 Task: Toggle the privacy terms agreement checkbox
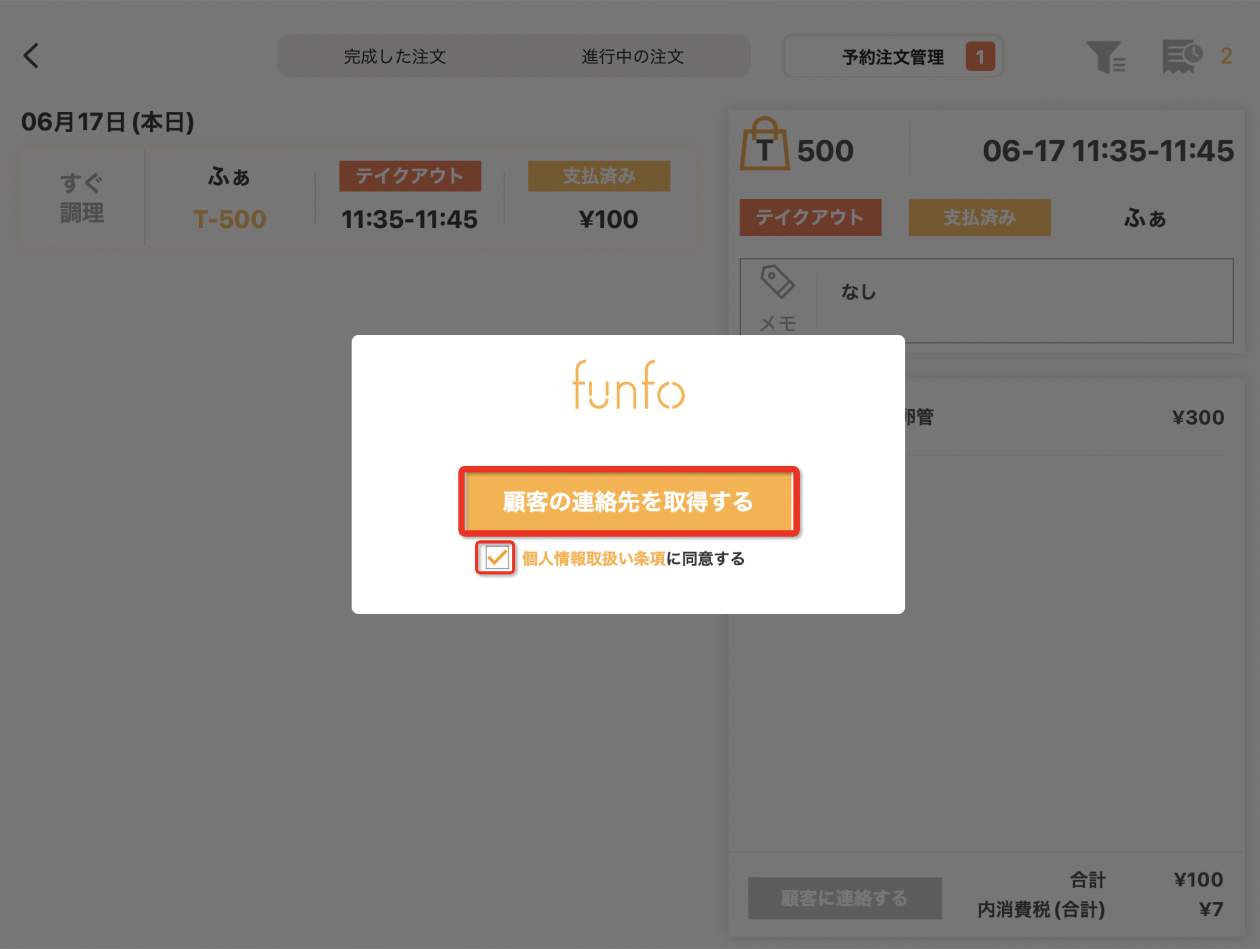tap(496, 558)
